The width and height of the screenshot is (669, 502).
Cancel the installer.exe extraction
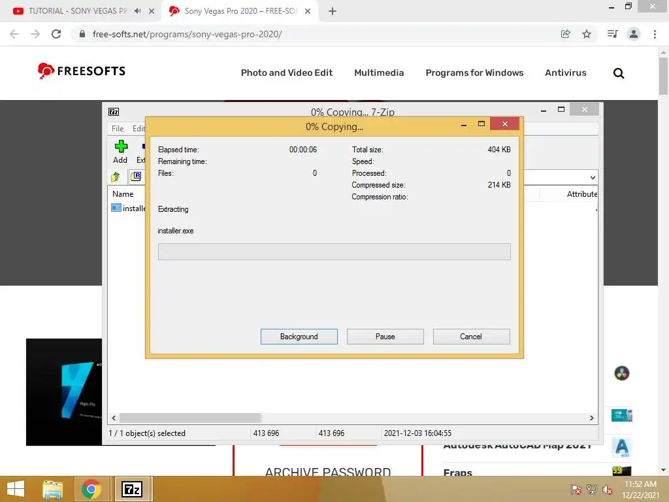(471, 337)
